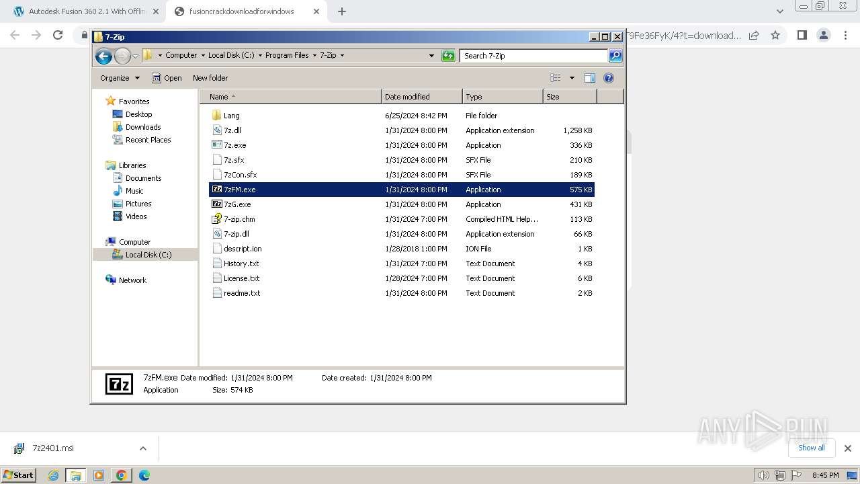The width and height of the screenshot is (860, 484).
Task: Click the volume icon in system tray
Action: point(763,475)
